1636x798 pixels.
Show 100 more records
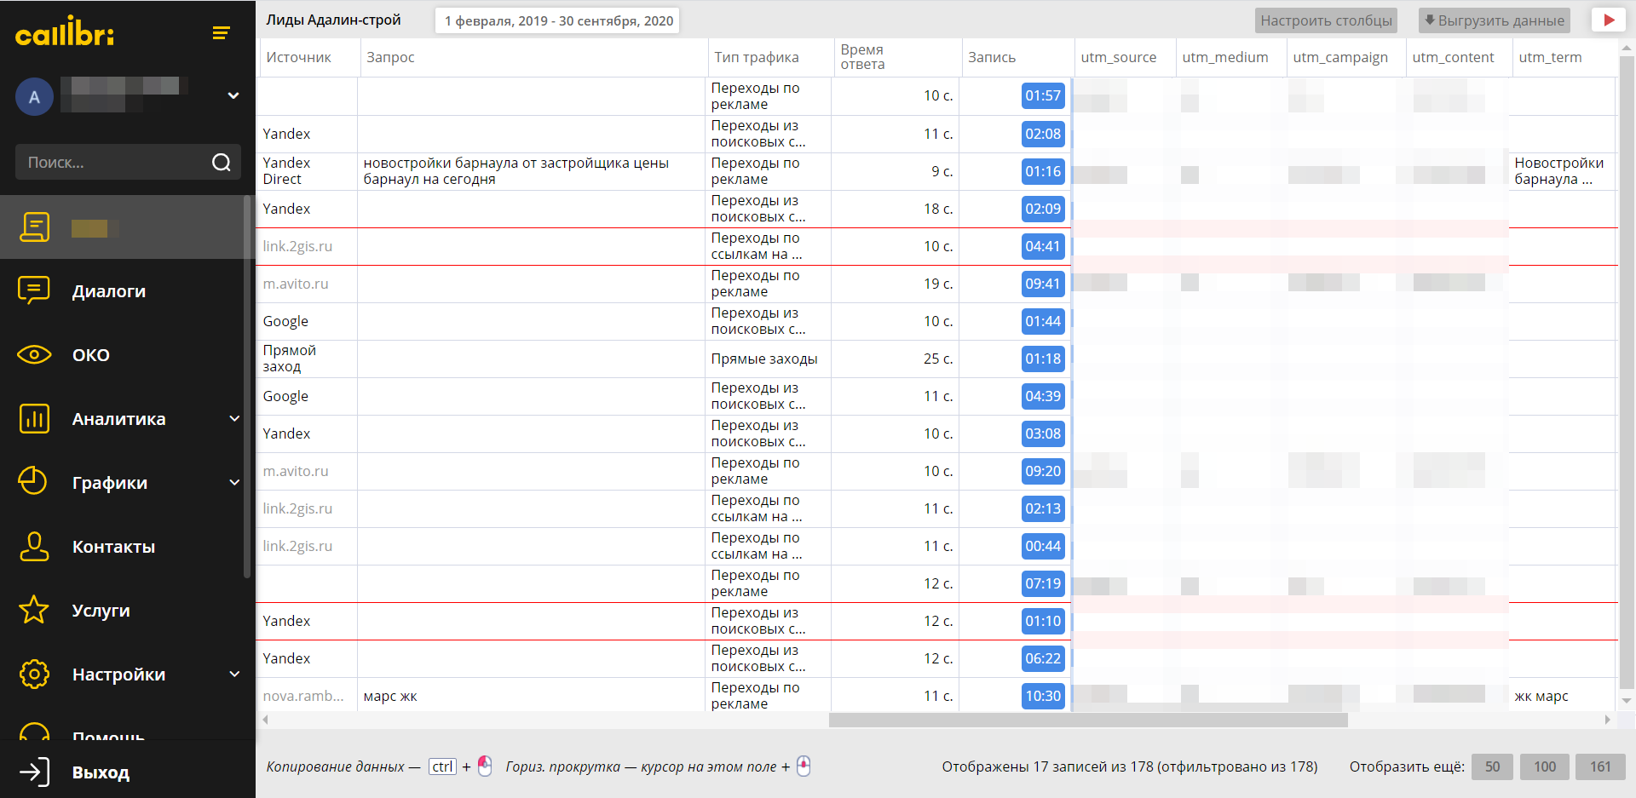pyautogui.click(x=1545, y=766)
